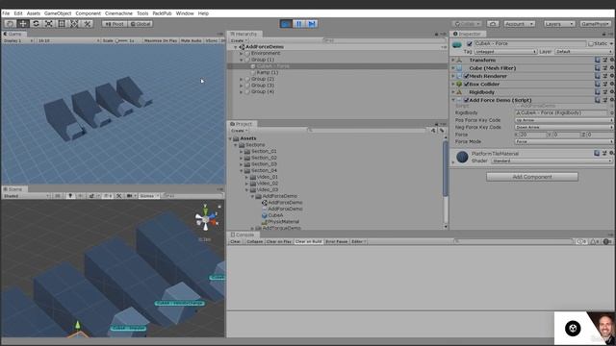Toggle scene audio icon
616x346 pixels.
81,196
